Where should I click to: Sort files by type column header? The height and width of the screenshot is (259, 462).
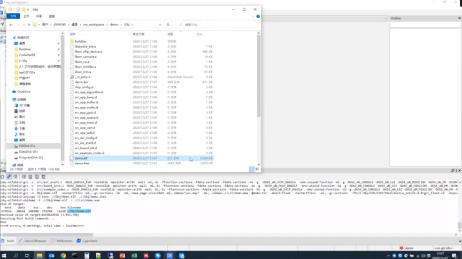[170, 34]
